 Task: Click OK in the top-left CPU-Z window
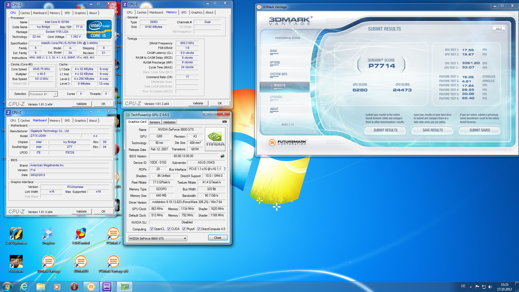tap(103, 104)
